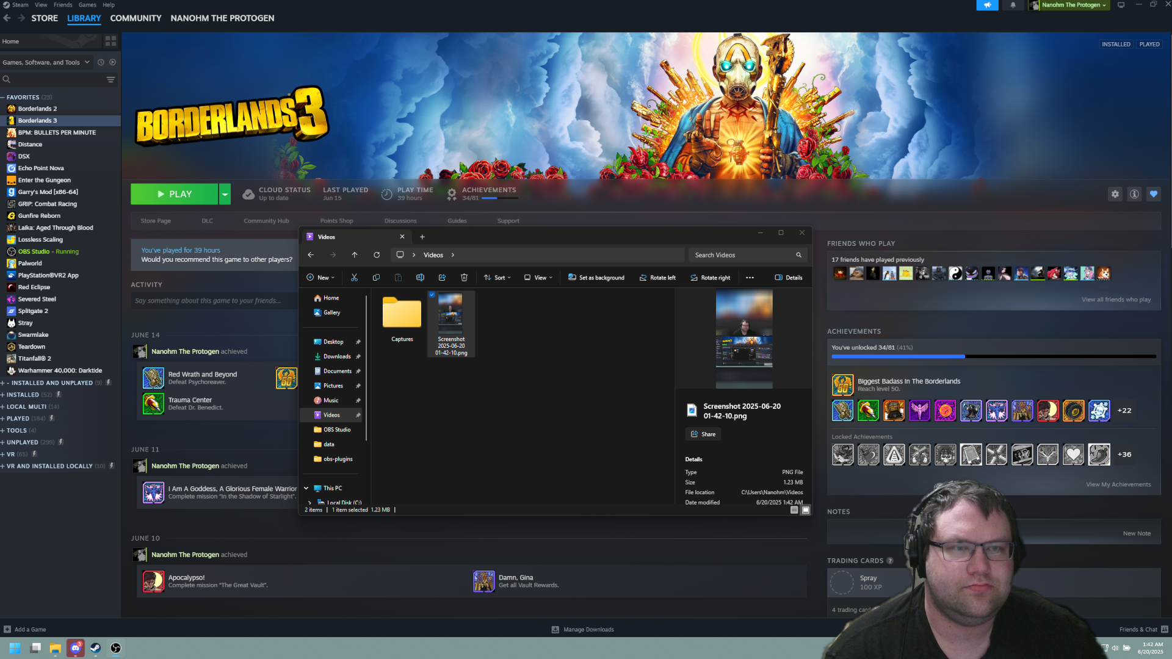The height and width of the screenshot is (659, 1172).
Task: Click View My Achievements link
Action: (1118, 484)
